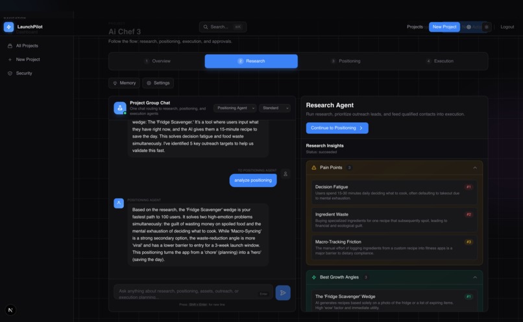Click the #3 badge on Macro-Tracking Friction
This screenshot has height=322, width=523.
point(468,242)
